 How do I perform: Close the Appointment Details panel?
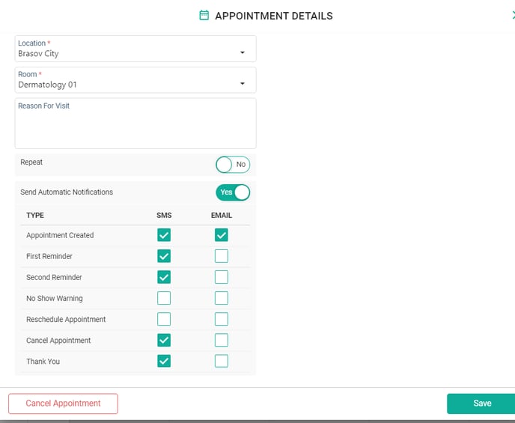point(512,15)
